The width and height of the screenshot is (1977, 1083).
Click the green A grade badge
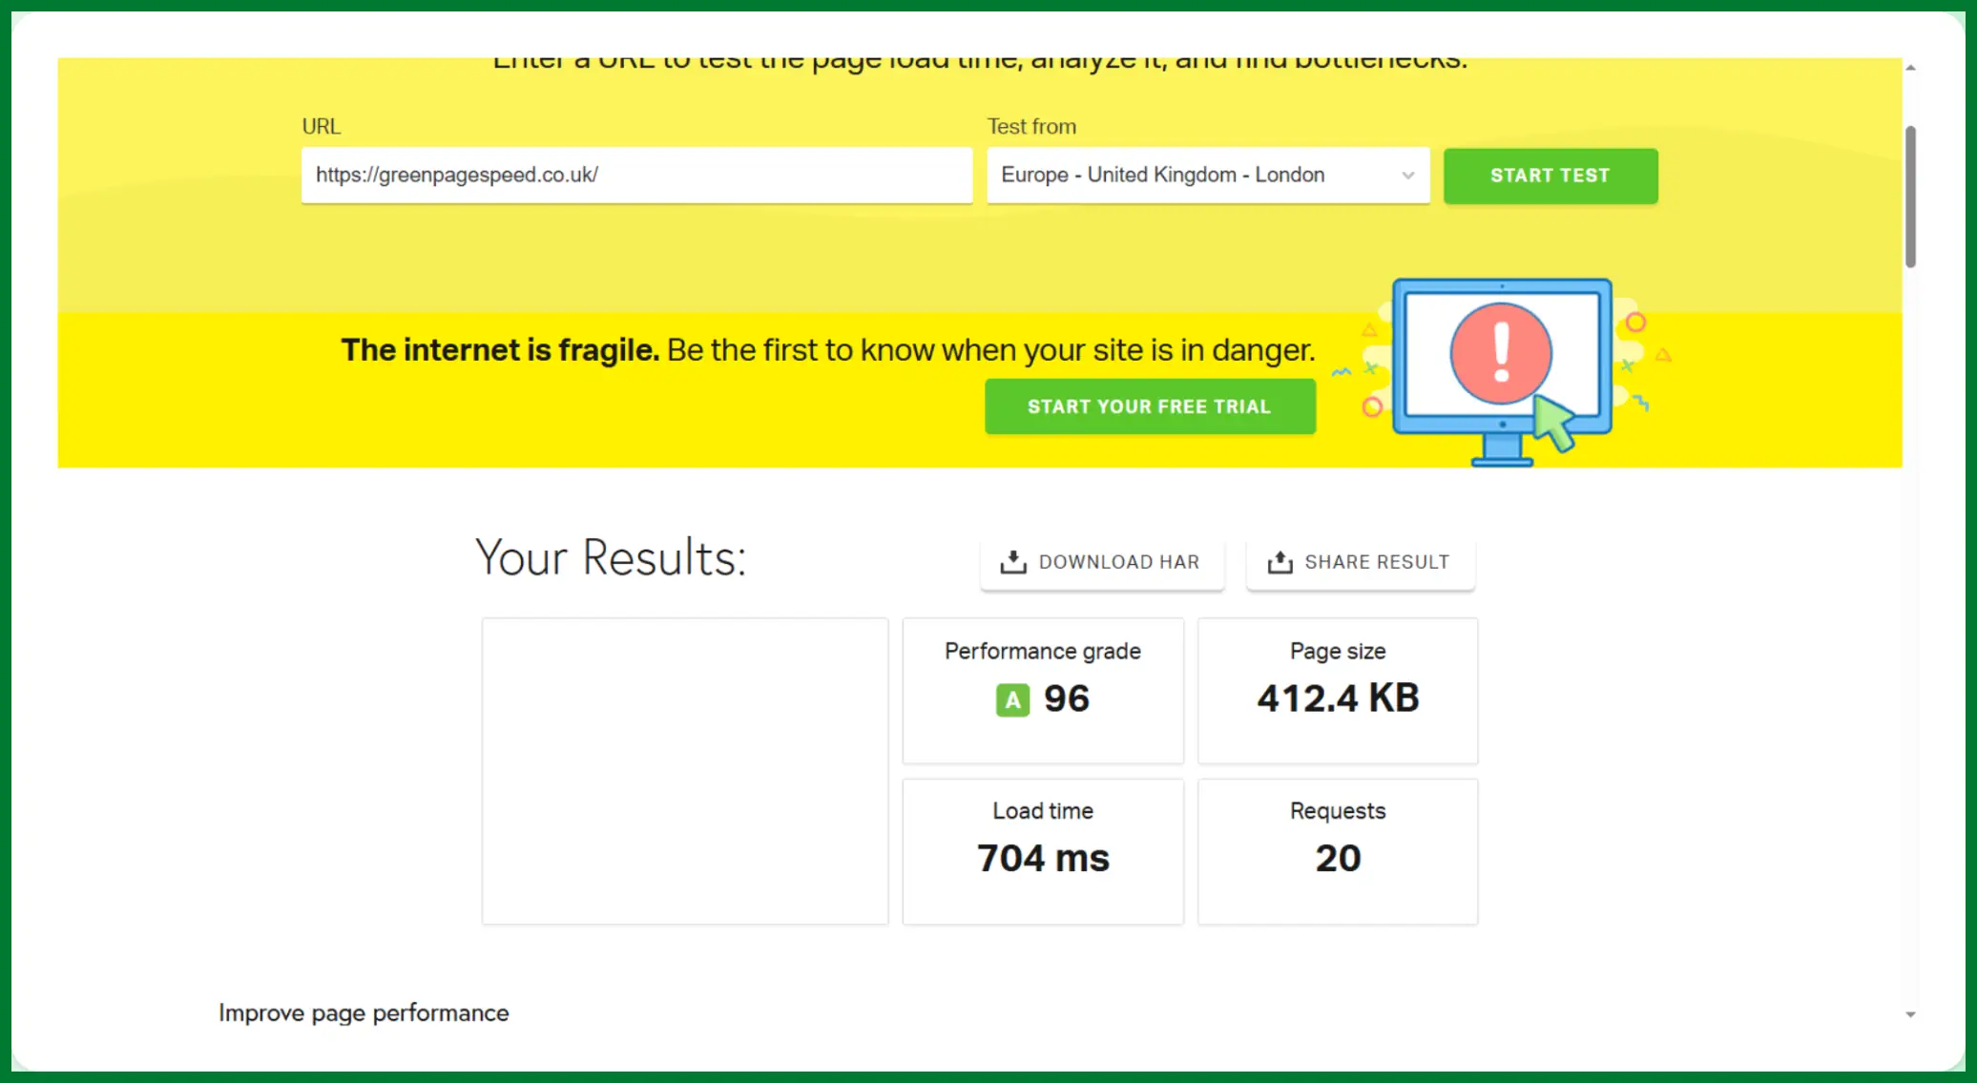coord(1012,699)
